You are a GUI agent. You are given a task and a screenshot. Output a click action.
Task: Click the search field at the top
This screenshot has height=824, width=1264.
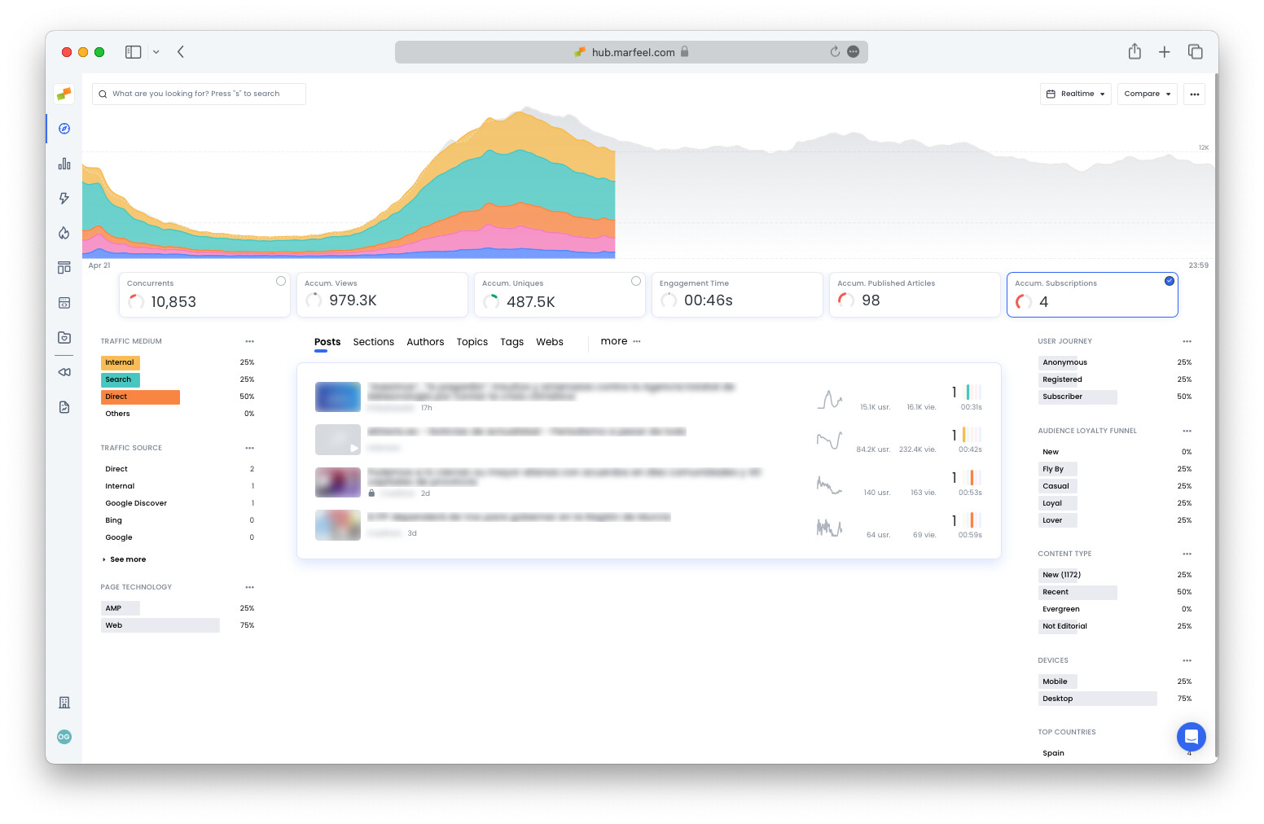(199, 94)
